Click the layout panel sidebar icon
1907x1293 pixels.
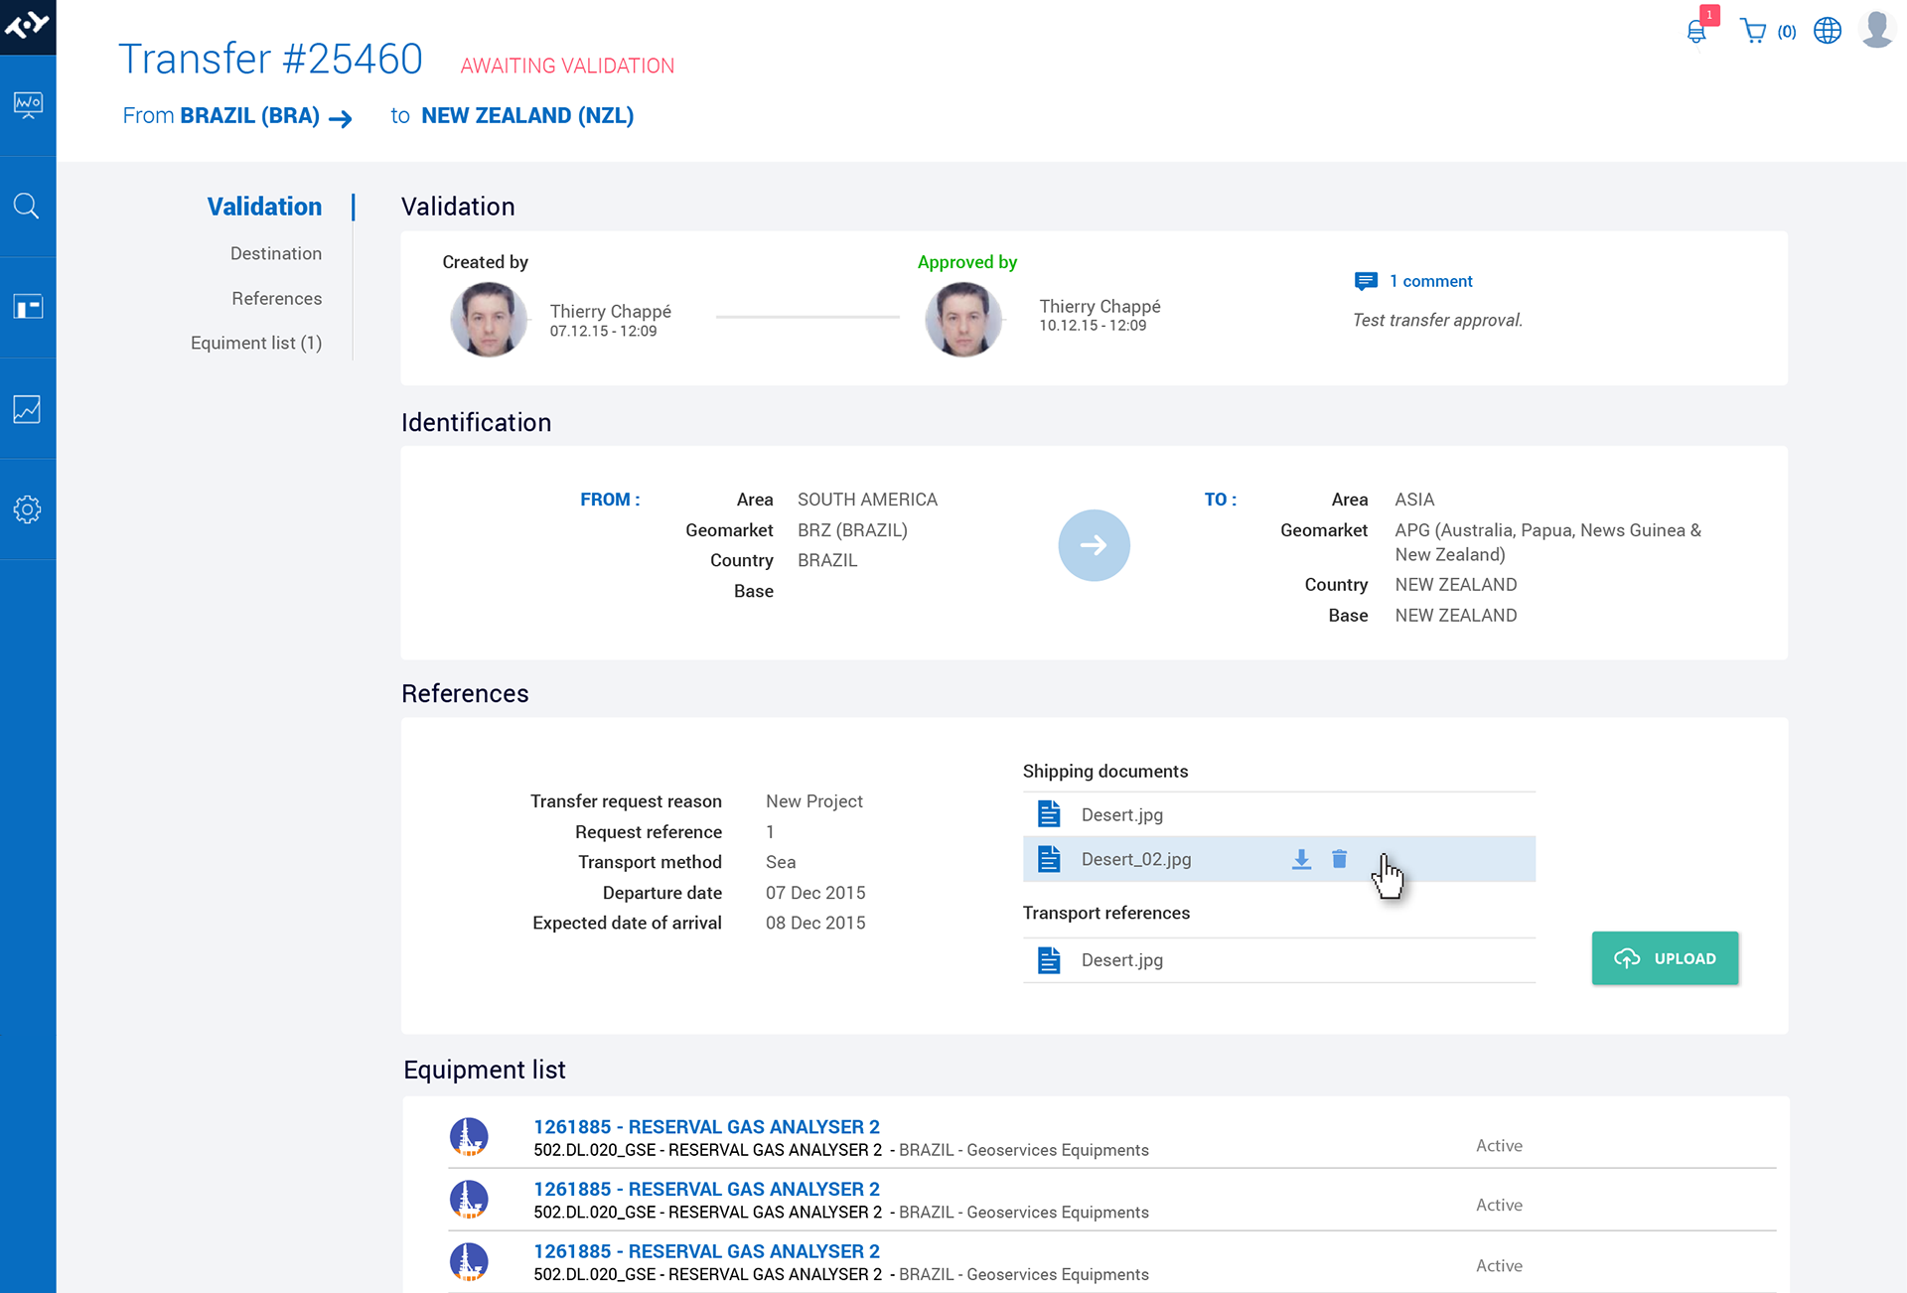(27, 307)
